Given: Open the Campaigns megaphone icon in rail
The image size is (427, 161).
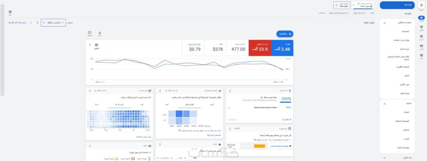Looking at the screenshot, I should pyautogui.click(x=421, y=17).
